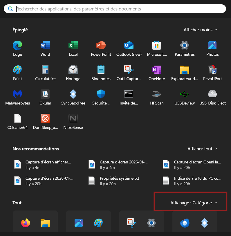The width and height of the screenshot is (231, 236).
Task: Open File Explorer in the Tout category group
Action: 45,223
